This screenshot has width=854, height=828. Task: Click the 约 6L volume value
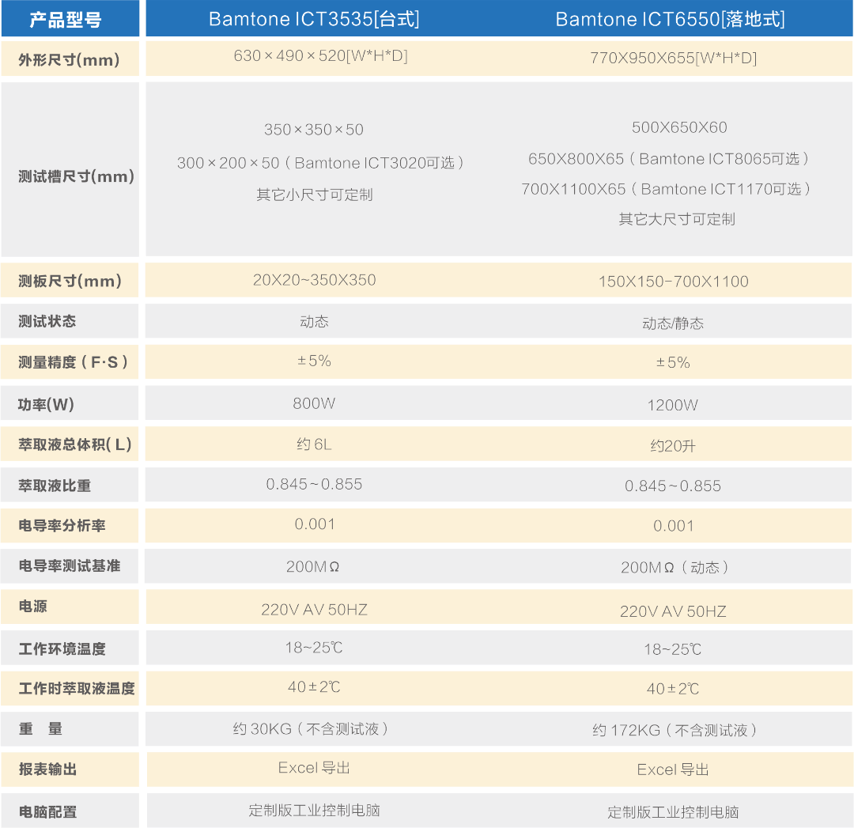point(314,444)
